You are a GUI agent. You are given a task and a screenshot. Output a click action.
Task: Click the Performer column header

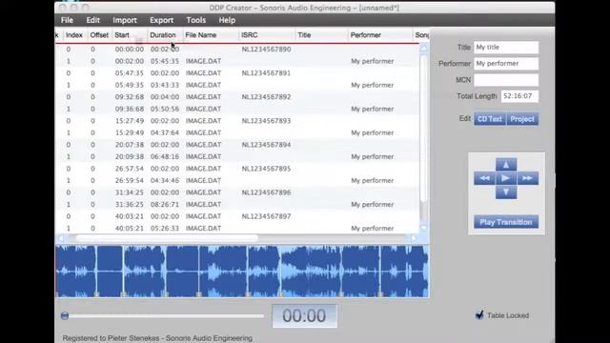379,35
